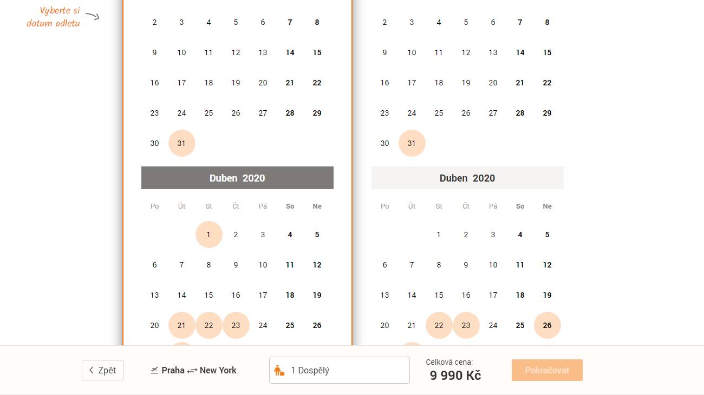The width and height of the screenshot is (704, 395).
Task: Click the airplane icon beside Praha
Action: point(154,370)
